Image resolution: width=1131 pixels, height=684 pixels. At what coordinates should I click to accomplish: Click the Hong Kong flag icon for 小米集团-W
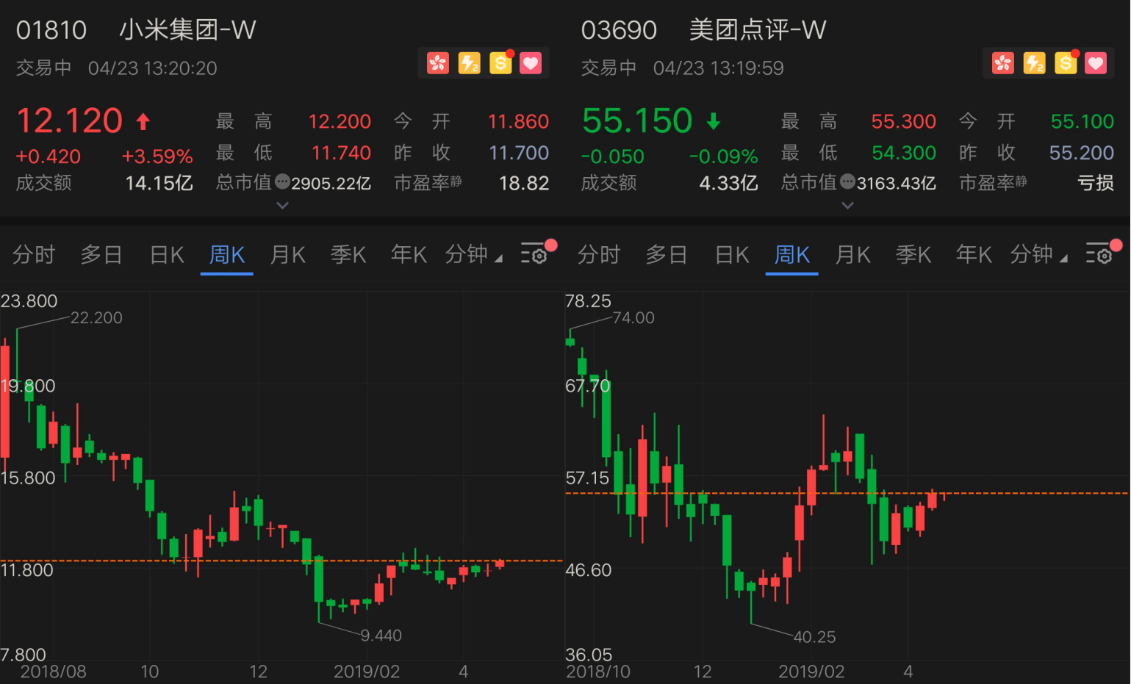tap(438, 63)
